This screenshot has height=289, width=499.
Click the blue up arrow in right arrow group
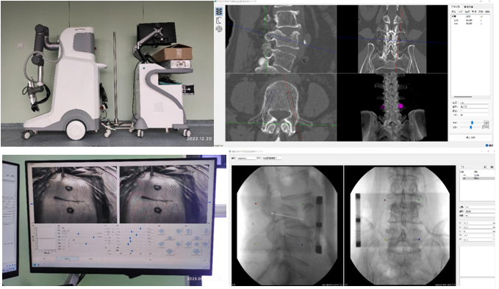(188, 232)
